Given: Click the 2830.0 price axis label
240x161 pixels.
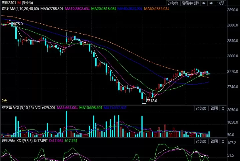Looking at the screenshot, I should [x=233, y=41].
